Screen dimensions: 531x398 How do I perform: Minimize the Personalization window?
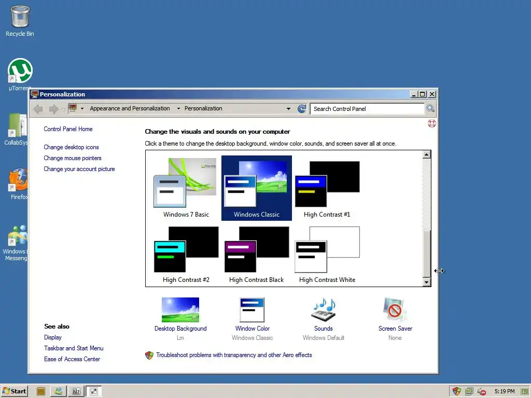414,94
